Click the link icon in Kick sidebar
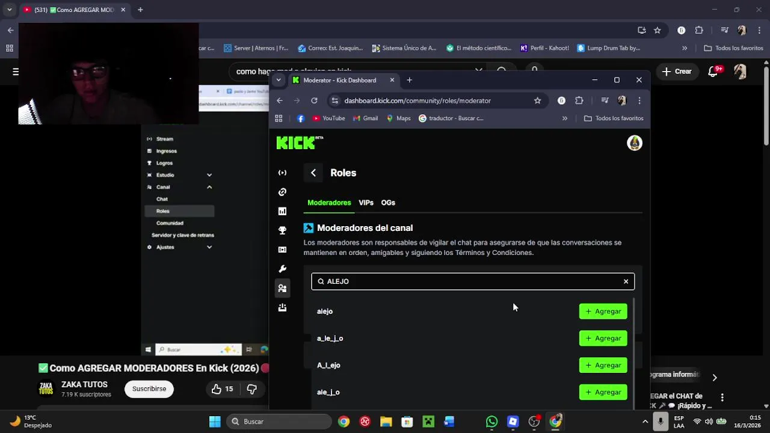The width and height of the screenshot is (770, 433). tap(282, 192)
